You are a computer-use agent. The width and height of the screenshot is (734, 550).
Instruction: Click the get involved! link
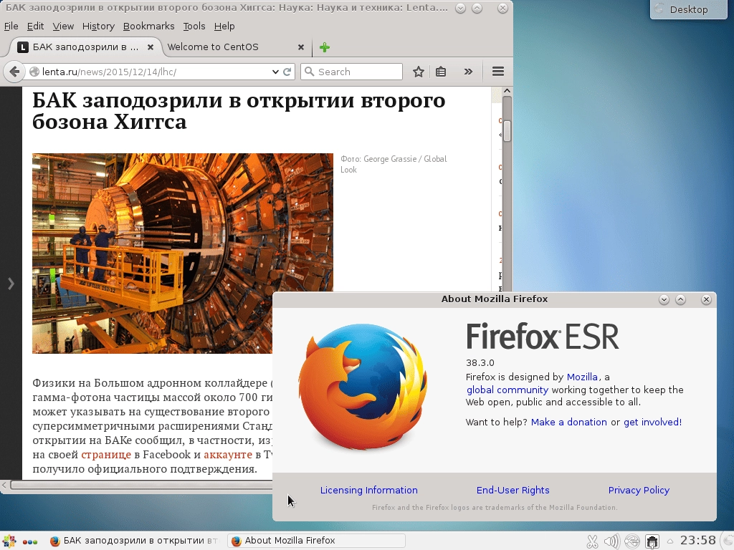pos(652,422)
